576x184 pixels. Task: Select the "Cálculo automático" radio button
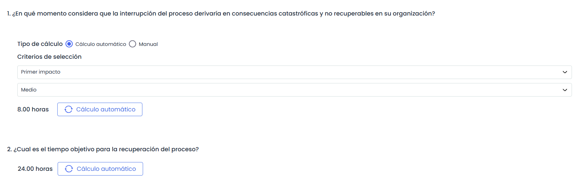click(x=69, y=44)
